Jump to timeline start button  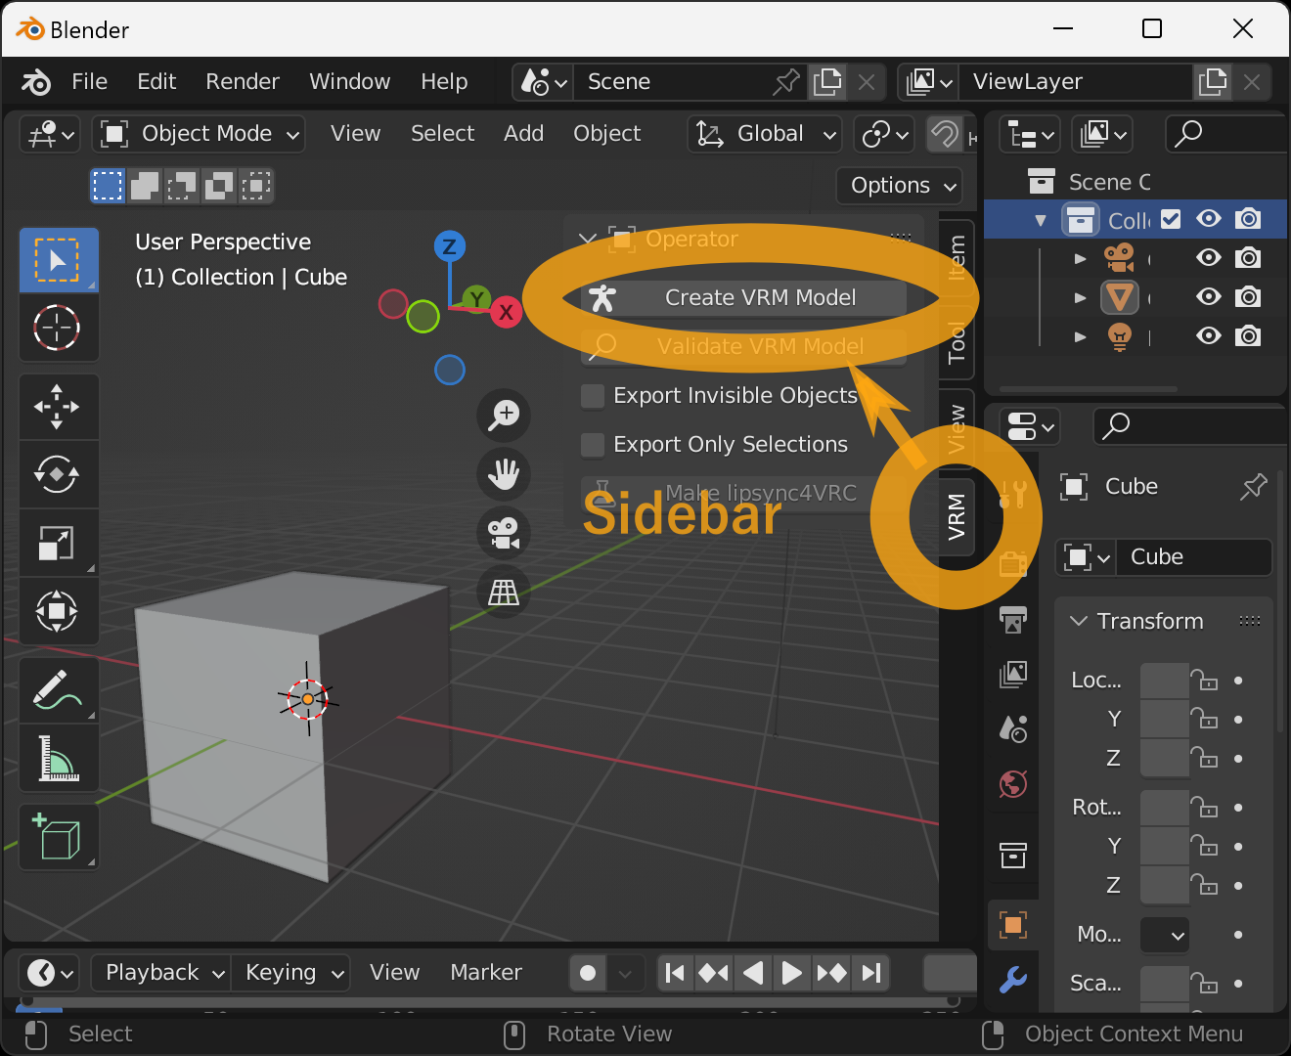tap(674, 973)
